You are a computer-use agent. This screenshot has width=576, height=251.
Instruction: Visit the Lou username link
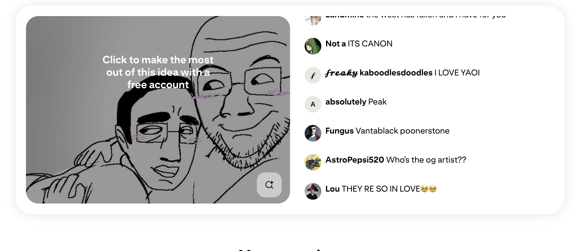click(332, 189)
